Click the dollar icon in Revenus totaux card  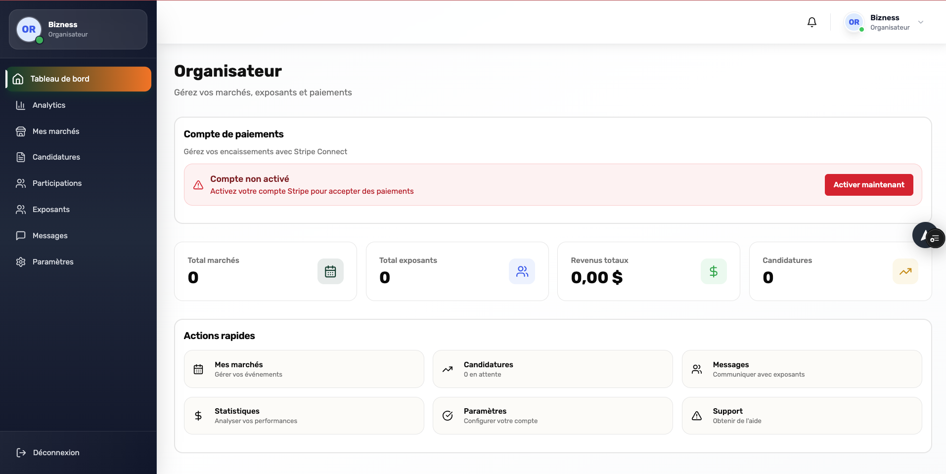pyautogui.click(x=714, y=271)
